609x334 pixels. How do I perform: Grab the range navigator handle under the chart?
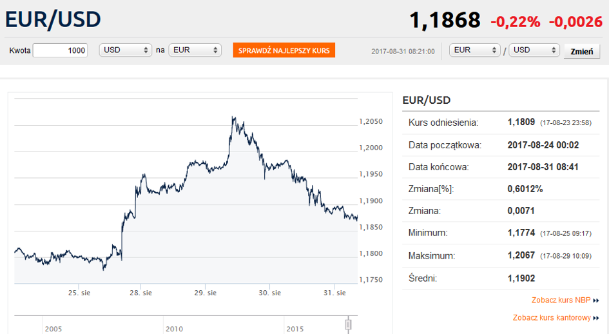point(349,324)
